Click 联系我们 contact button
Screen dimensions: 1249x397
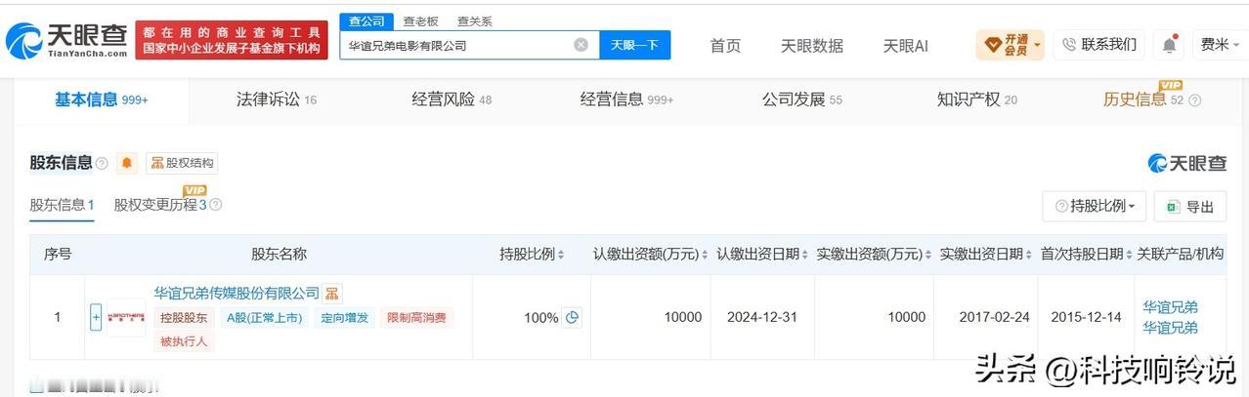click(x=1098, y=45)
